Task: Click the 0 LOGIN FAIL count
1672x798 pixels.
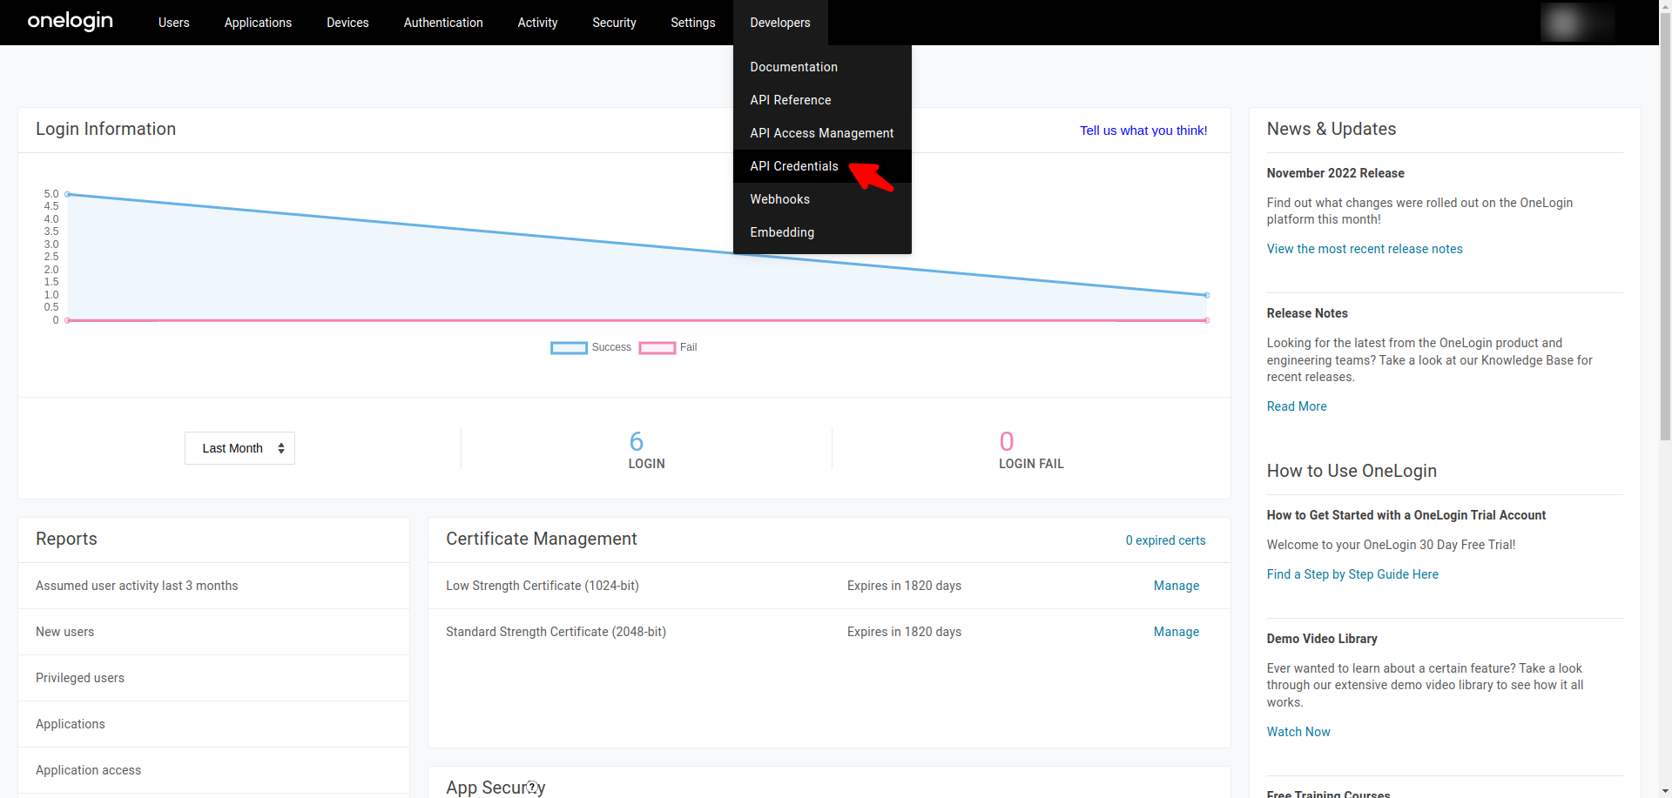Action: 1031,450
